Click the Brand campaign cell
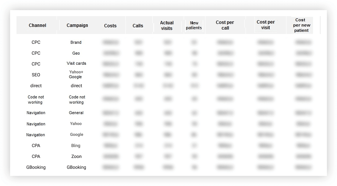The height and width of the screenshot is (186, 337). pyautogui.click(x=76, y=42)
